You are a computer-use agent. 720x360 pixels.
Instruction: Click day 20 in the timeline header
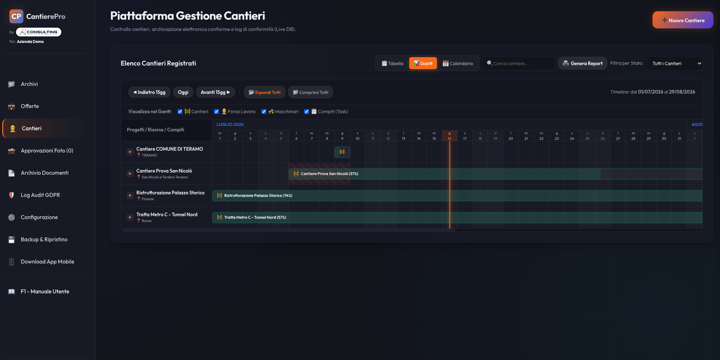[x=511, y=136]
